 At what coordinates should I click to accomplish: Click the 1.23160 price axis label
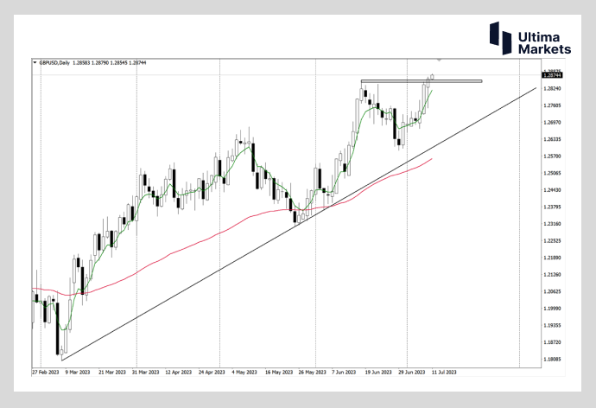(x=552, y=224)
